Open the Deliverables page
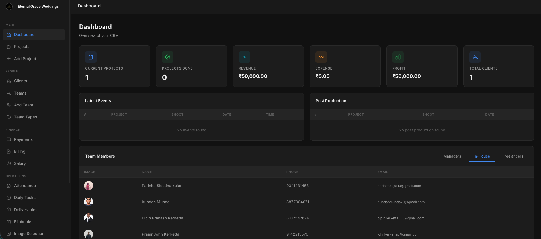This screenshot has height=239, width=541. coord(34,210)
